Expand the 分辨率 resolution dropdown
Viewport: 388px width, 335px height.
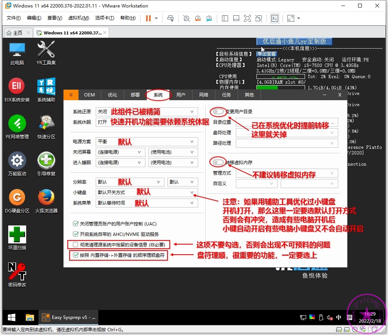tap(130, 182)
